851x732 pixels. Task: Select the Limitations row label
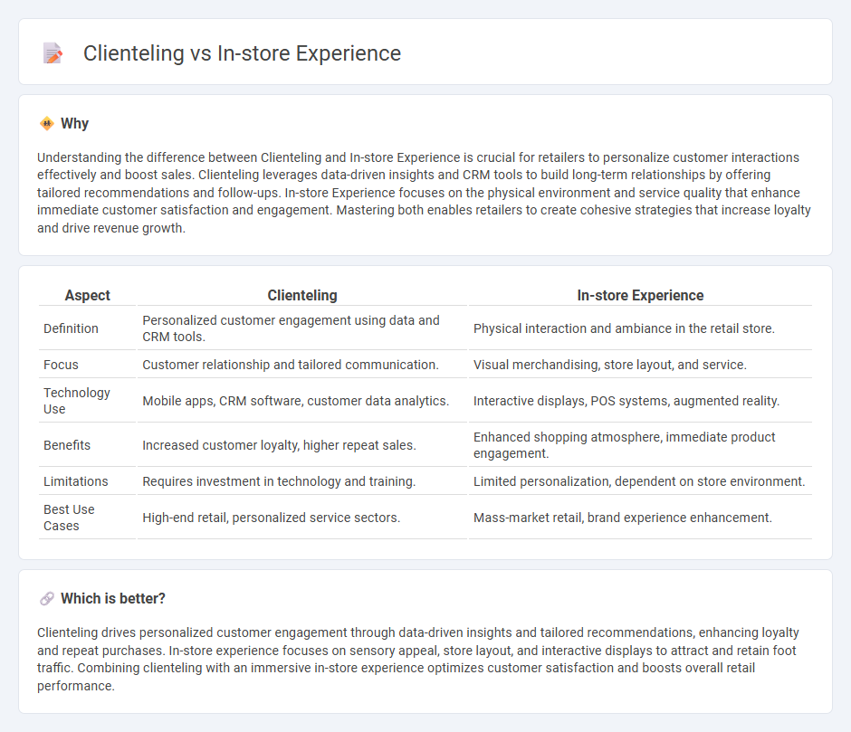75,481
